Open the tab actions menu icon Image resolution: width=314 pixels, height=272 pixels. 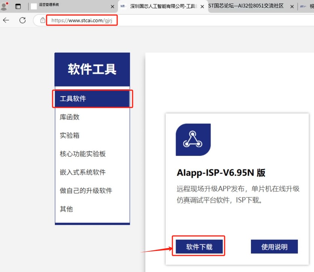[18, 6]
